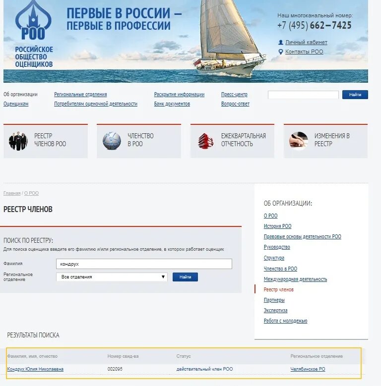Click the Главная breadcrumb link
This screenshot has width=381, height=386.
point(12,193)
